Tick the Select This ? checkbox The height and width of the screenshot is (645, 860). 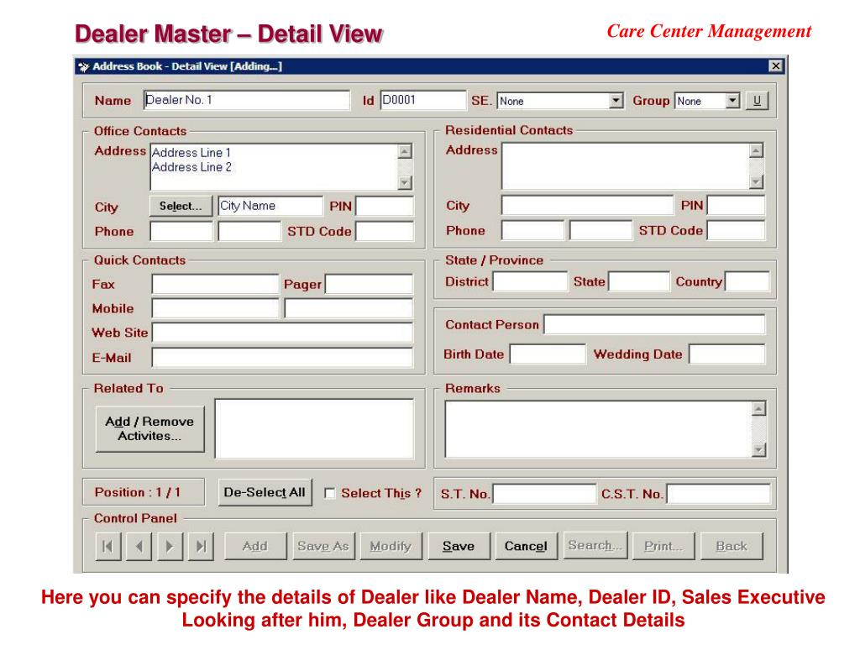(x=329, y=493)
